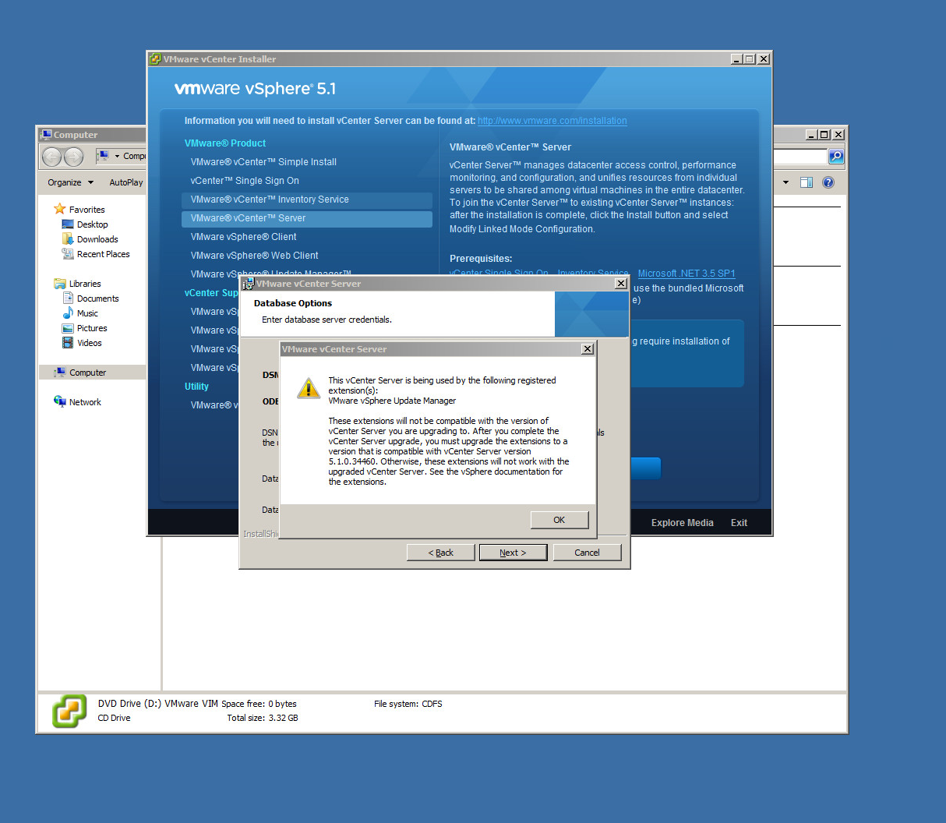Click the Explorer forward arrow button
The image size is (946, 823).
[x=73, y=157]
